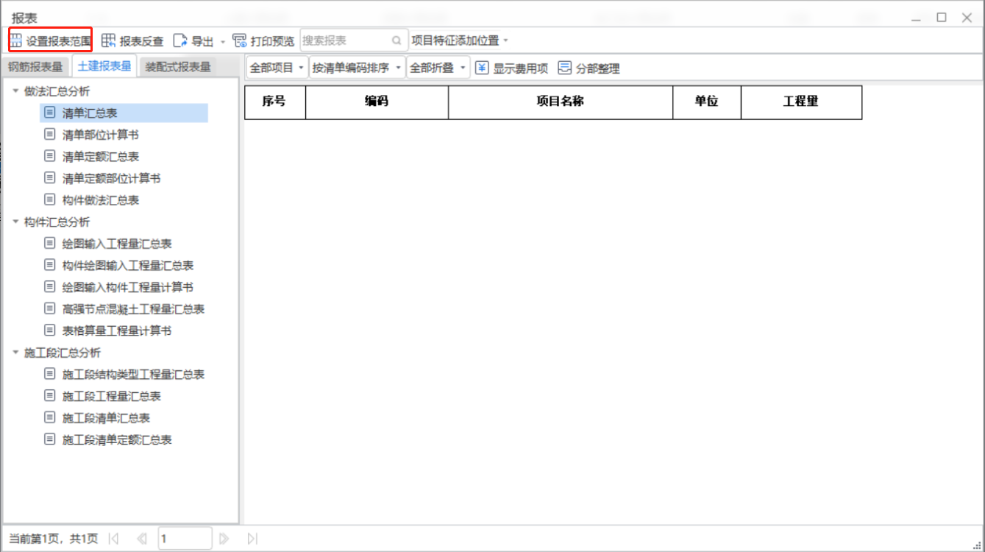Click document icon beside 施工段结构类型工程量汇总表

50,374
